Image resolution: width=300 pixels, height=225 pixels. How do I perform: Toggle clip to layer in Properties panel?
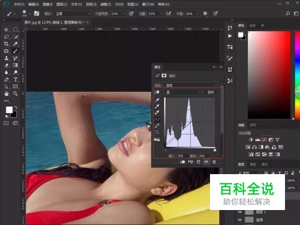click(x=182, y=162)
